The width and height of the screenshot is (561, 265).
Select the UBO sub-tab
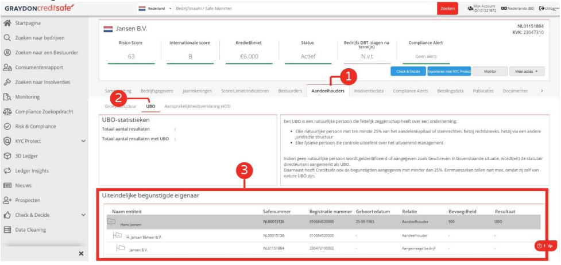(150, 106)
